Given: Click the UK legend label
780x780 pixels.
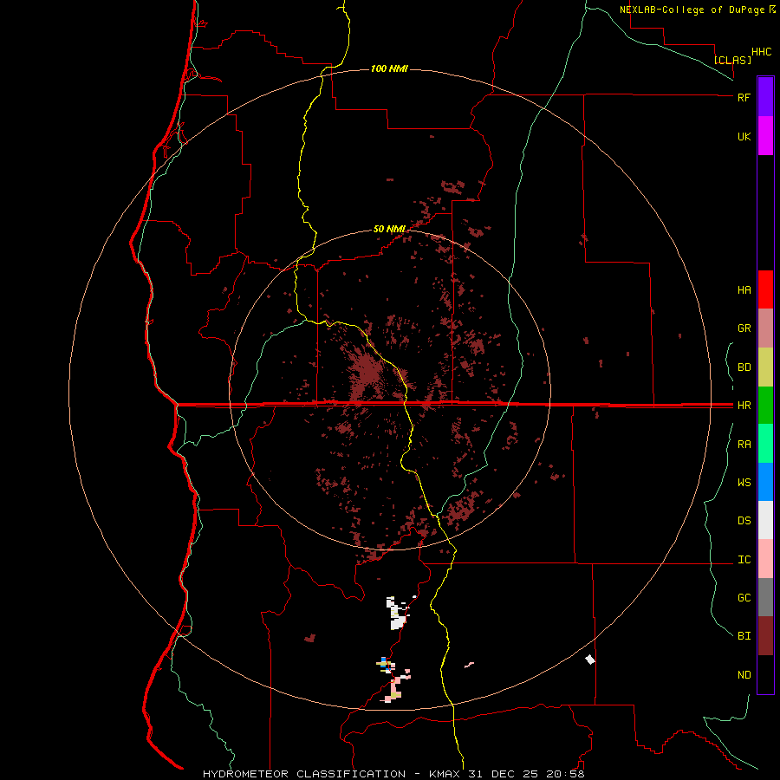Looking at the screenshot, I should pyautogui.click(x=744, y=136).
